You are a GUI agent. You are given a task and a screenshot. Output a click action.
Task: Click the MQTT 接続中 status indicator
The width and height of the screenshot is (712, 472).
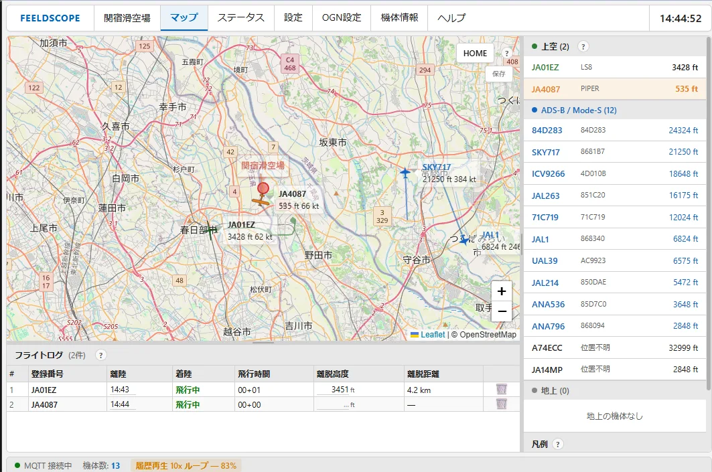coord(43,466)
